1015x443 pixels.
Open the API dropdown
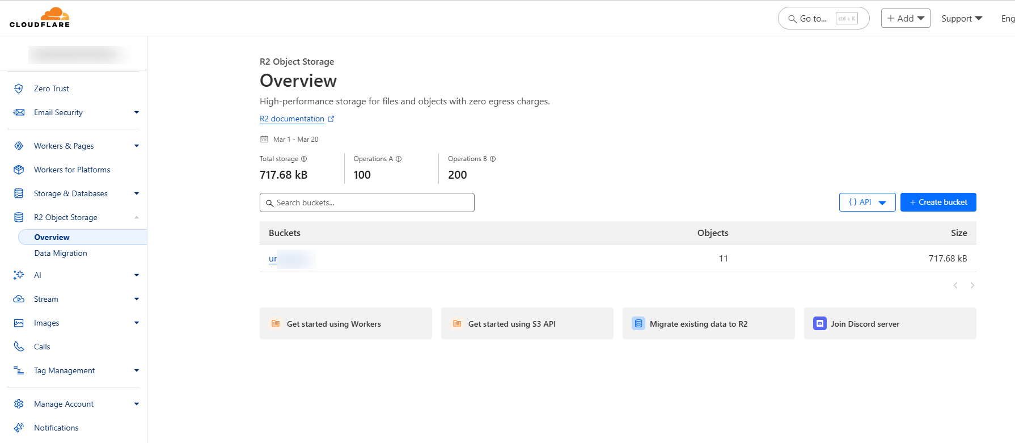(867, 202)
